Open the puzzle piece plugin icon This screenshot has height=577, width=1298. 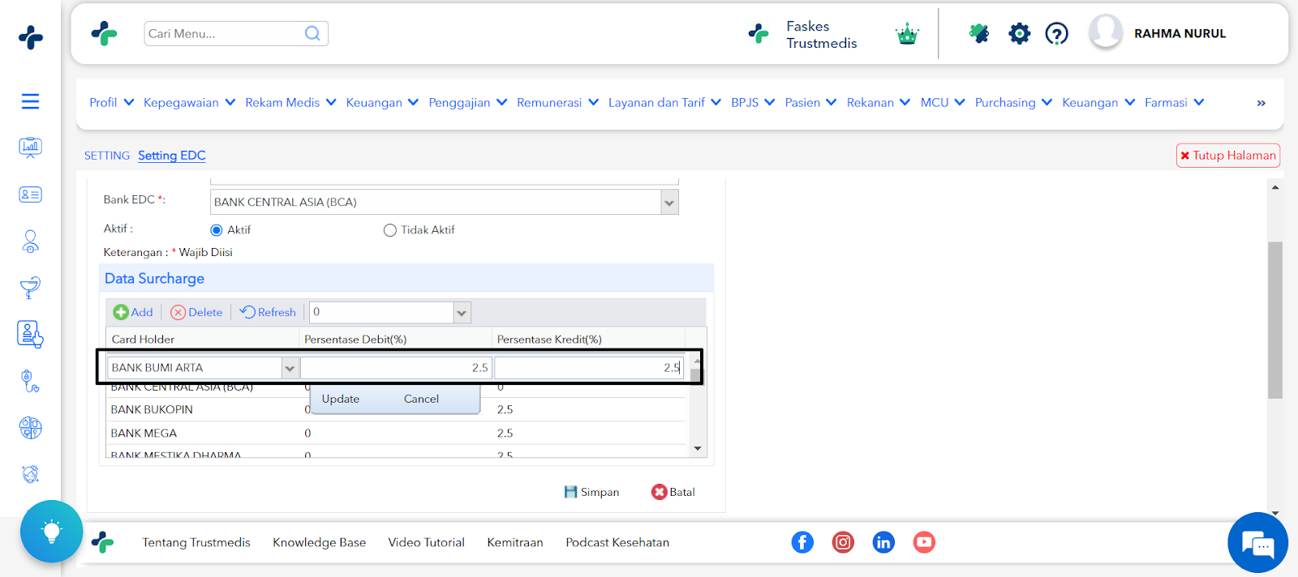(x=979, y=33)
